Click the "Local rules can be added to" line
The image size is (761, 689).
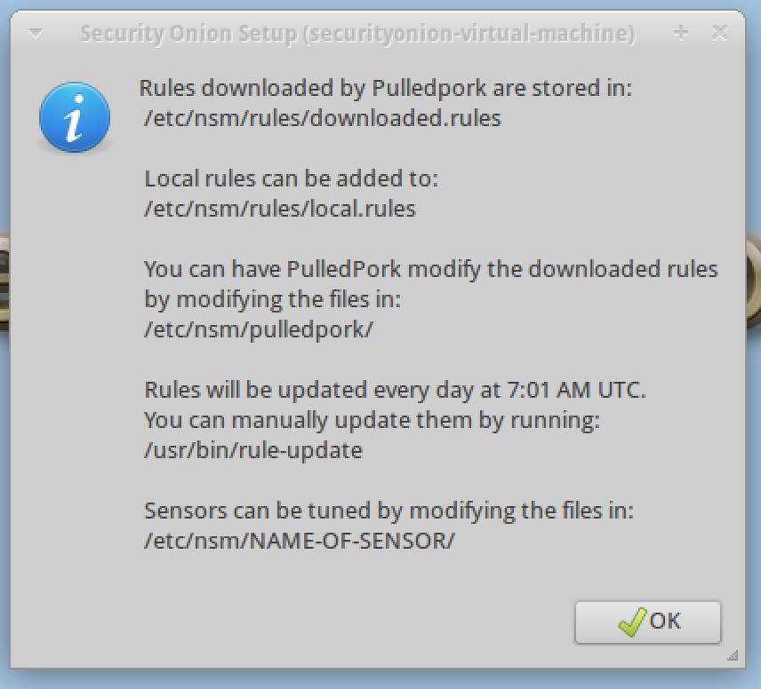tap(292, 178)
